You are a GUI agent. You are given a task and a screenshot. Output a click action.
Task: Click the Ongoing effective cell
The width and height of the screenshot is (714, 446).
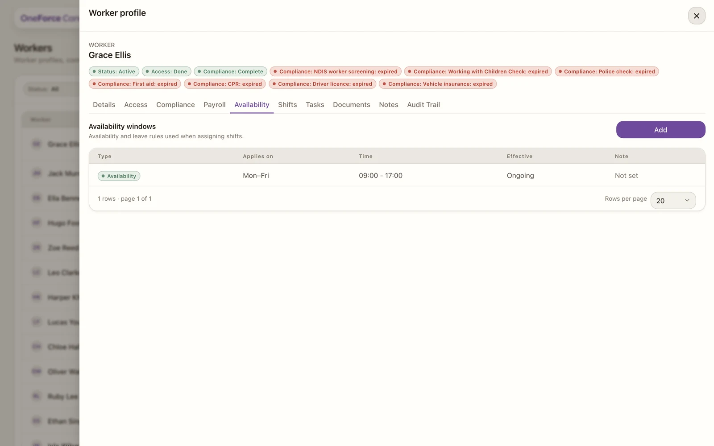coord(520,175)
